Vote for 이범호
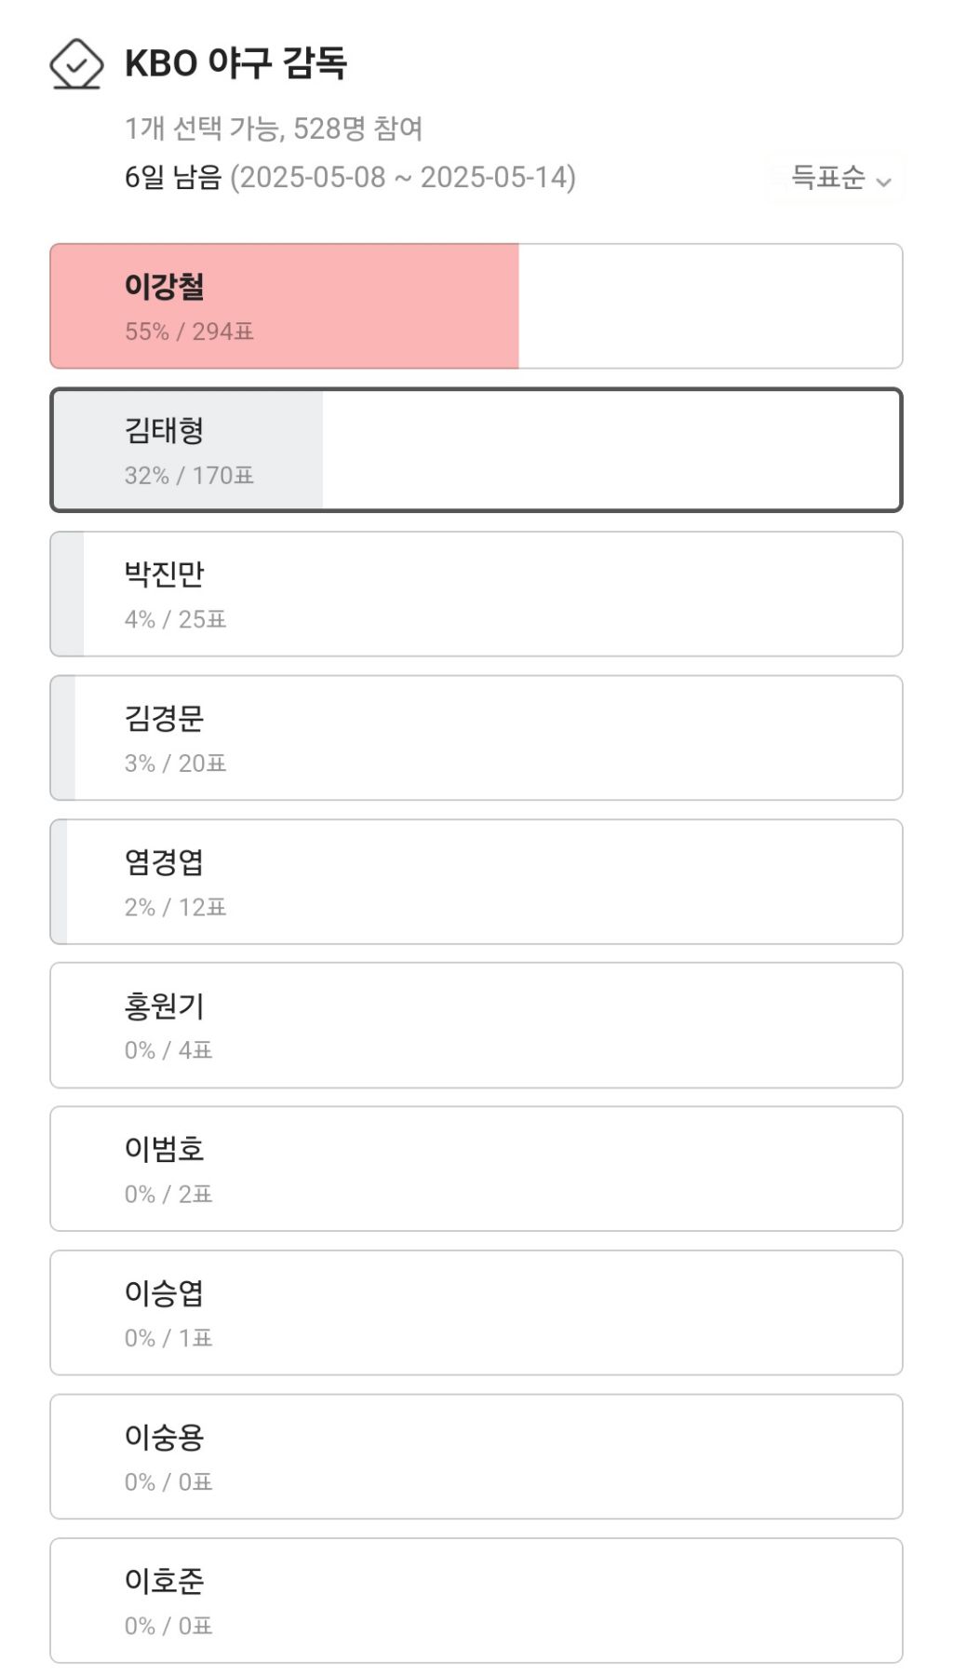The height and width of the screenshot is (1676, 953). pos(476,1169)
